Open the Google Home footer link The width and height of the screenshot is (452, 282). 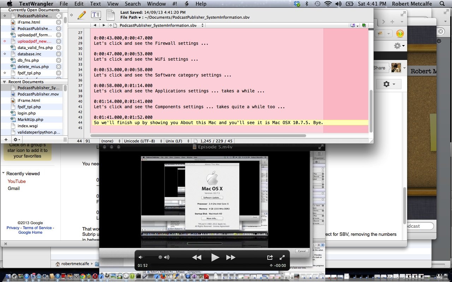(30, 232)
